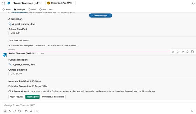This screenshot has width=196, height=114.
Task: Open the About tab
Action: point(32,10)
